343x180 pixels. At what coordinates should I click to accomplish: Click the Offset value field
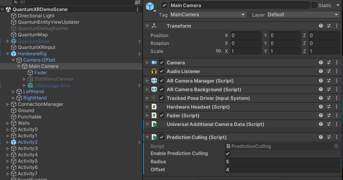click(282, 169)
